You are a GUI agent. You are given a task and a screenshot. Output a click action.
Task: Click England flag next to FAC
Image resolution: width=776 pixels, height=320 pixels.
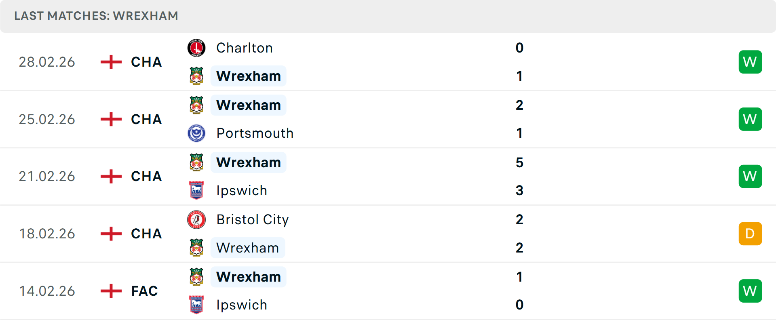coord(111,291)
